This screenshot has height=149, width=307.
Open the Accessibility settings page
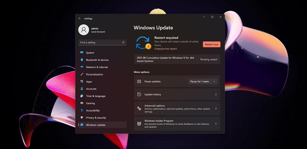pyautogui.click(x=103, y=110)
